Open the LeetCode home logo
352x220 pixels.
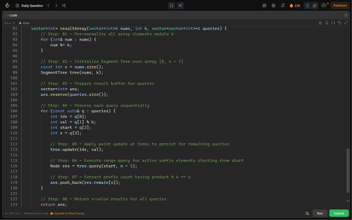coord(7,6)
